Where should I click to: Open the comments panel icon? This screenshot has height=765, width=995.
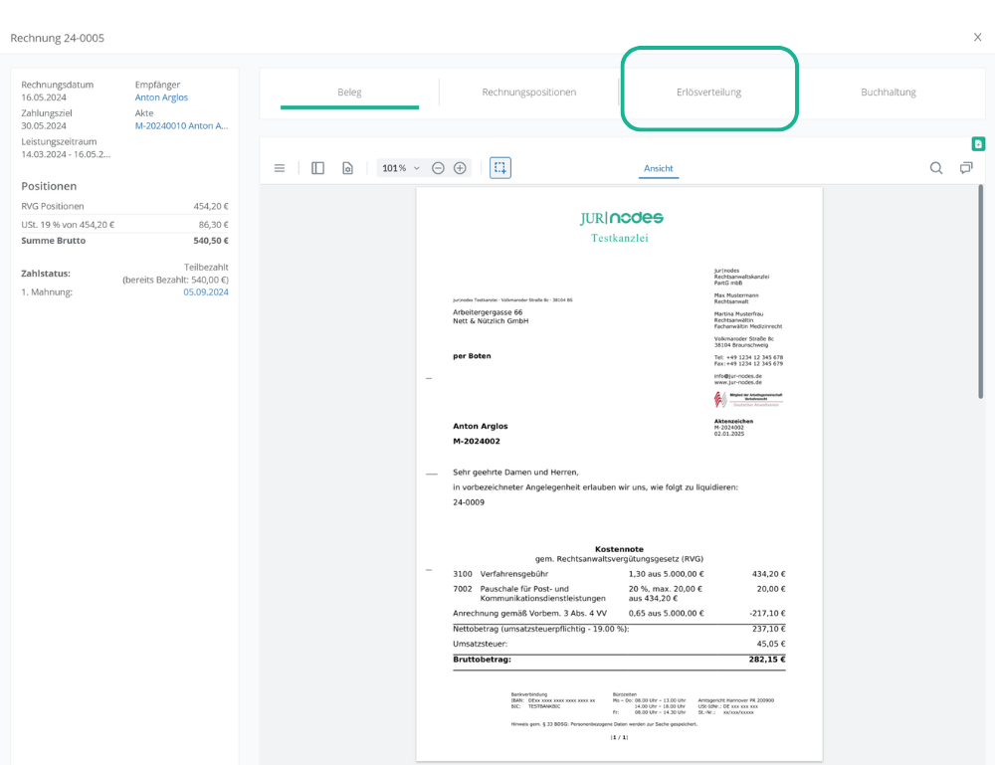tap(966, 168)
